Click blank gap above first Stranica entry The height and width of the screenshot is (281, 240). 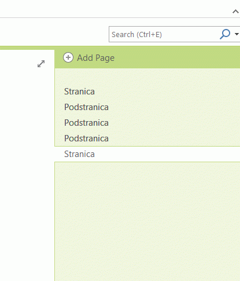pyautogui.click(x=147, y=76)
